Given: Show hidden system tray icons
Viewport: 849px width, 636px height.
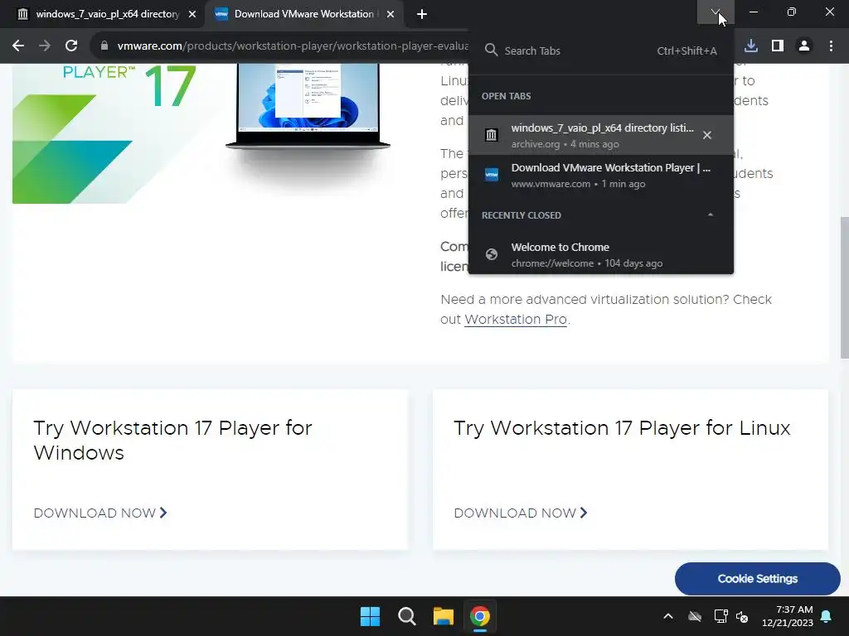Looking at the screenshot, I should click(x=668, y=616).
